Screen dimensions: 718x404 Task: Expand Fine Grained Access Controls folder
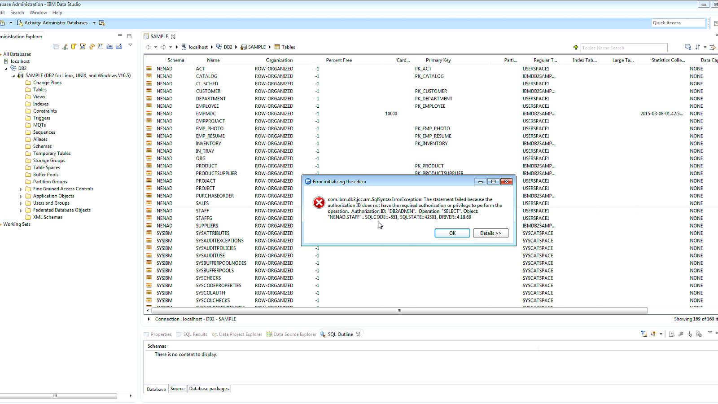pyautogui.click(x=21, y=189)
